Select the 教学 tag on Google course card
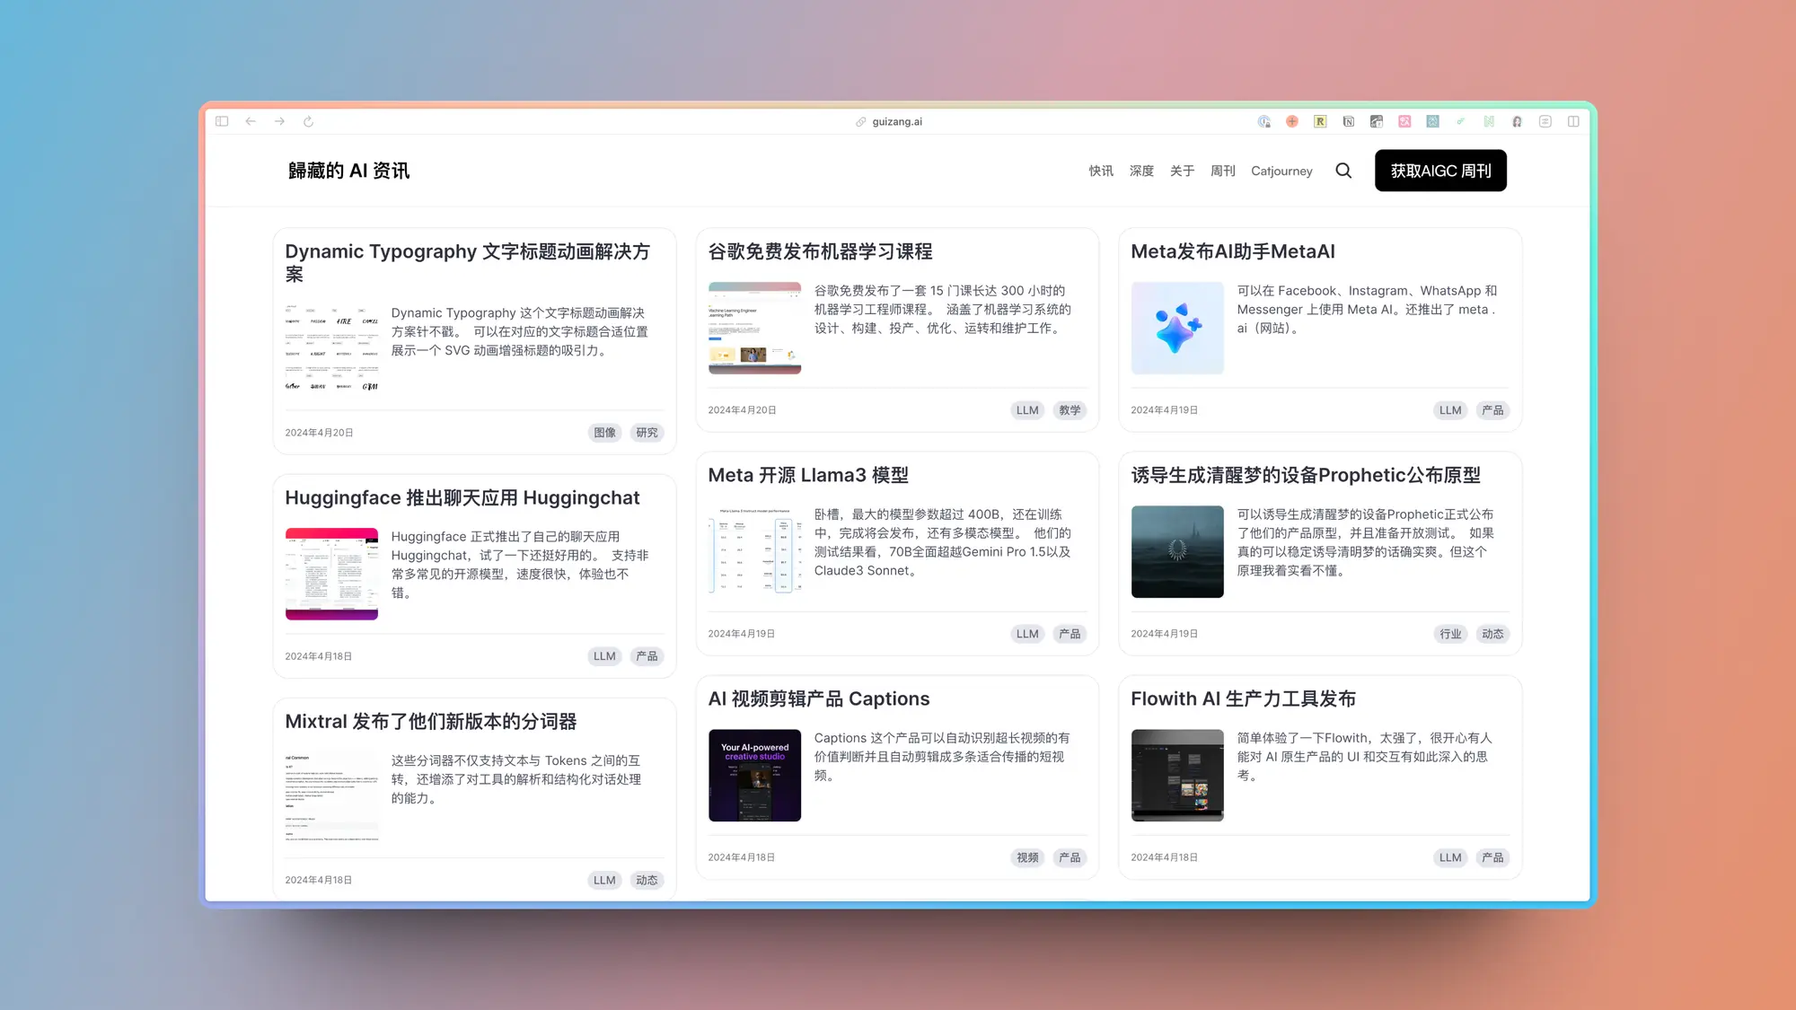Screen dimensions: 1796x1010 point(1070,410)
